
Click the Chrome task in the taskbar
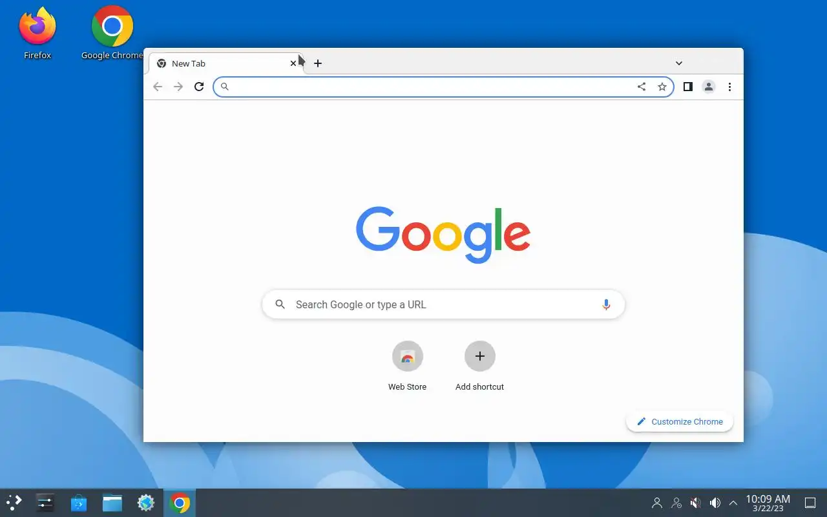(x=180, y=503)
